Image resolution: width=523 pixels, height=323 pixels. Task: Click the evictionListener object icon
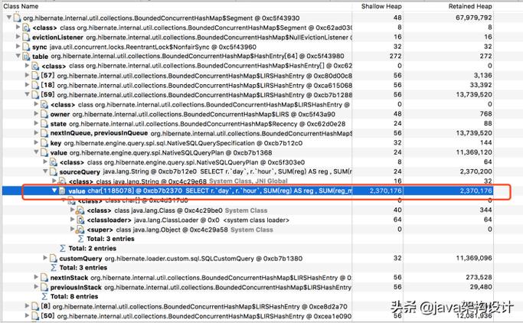pos(26,37)
